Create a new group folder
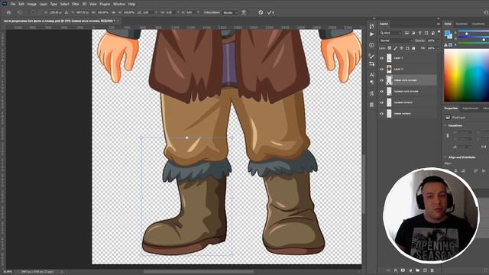This screenshot has height=275, width=489. click(418, 270)
